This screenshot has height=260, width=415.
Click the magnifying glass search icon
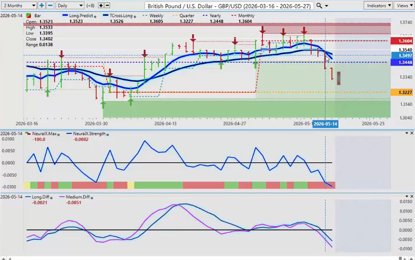point(319,6)
